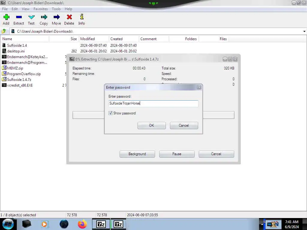Image resolution: width=307 pixels, height=230 pixels.
Task: Cancel the Enter password dialog
Action: (184, 125)
